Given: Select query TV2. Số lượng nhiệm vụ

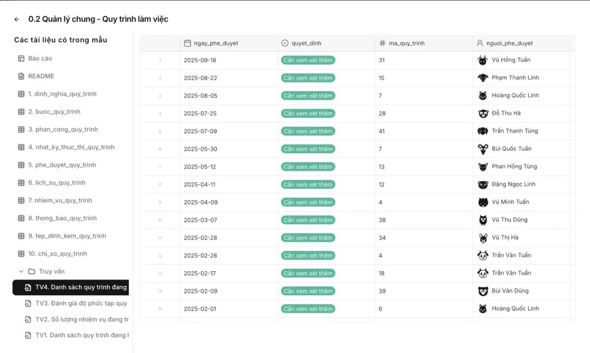Looking at the screenshot, I should tap(82, 319).
